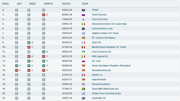Open the XtremeSystems team page

point(101,84)
